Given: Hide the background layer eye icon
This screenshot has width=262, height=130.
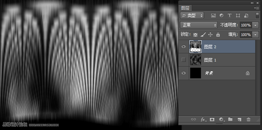Looking at the screenshot, I should click(184, 73).
